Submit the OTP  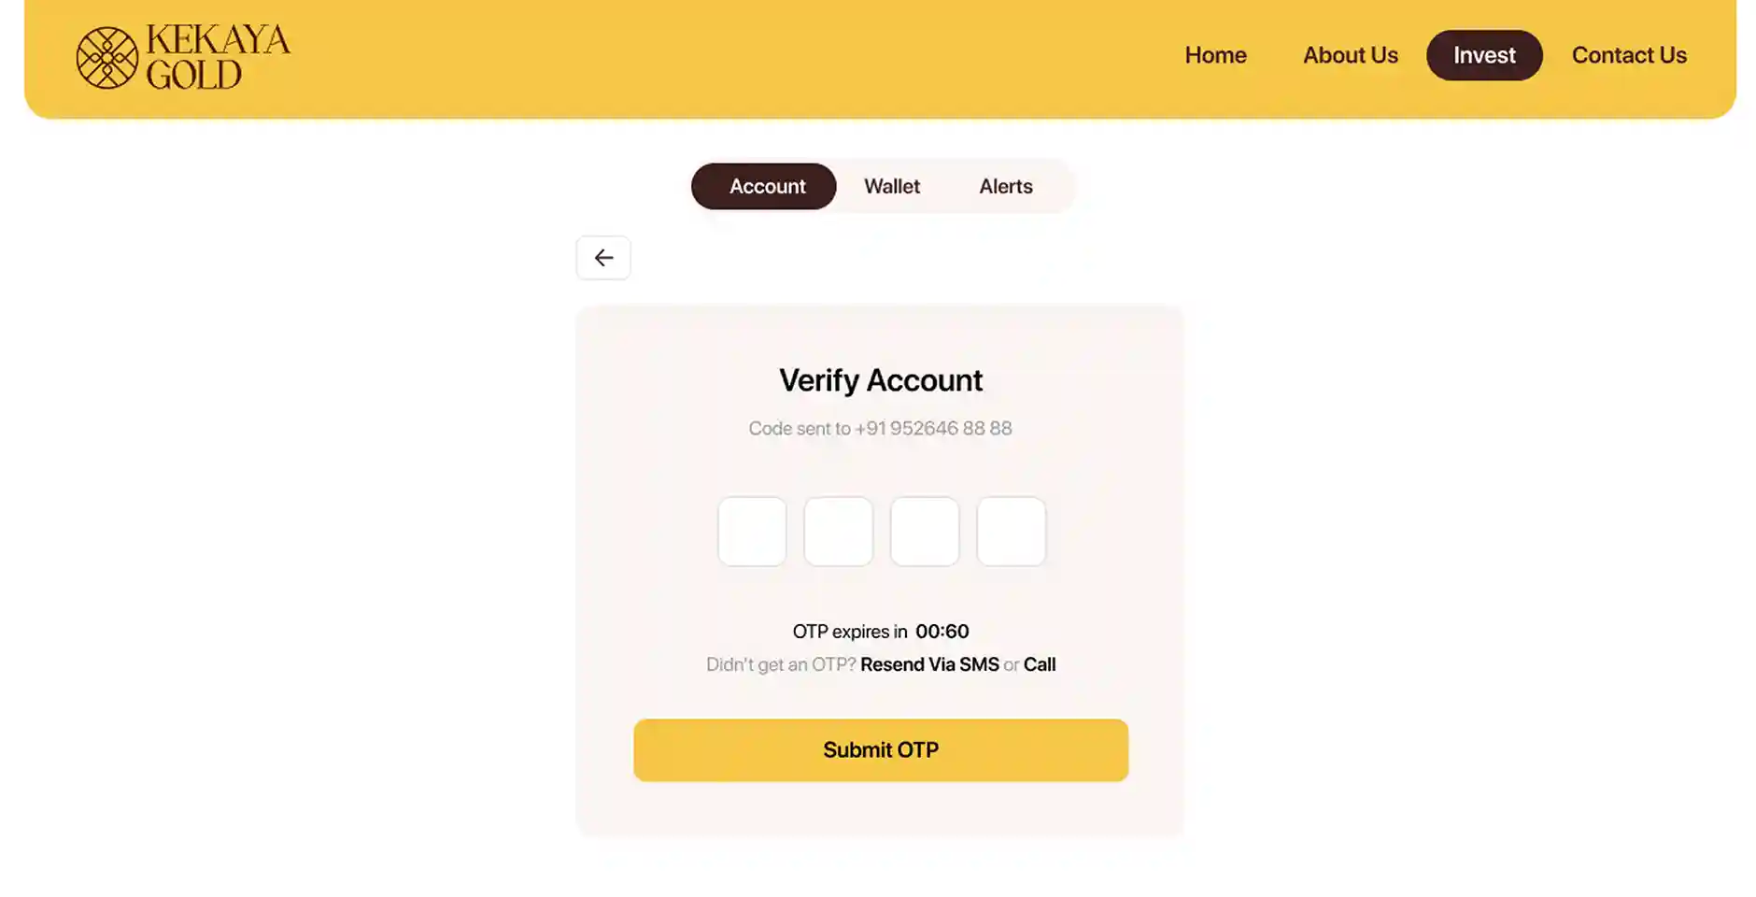pyautogui.click(x=881, y=750)
